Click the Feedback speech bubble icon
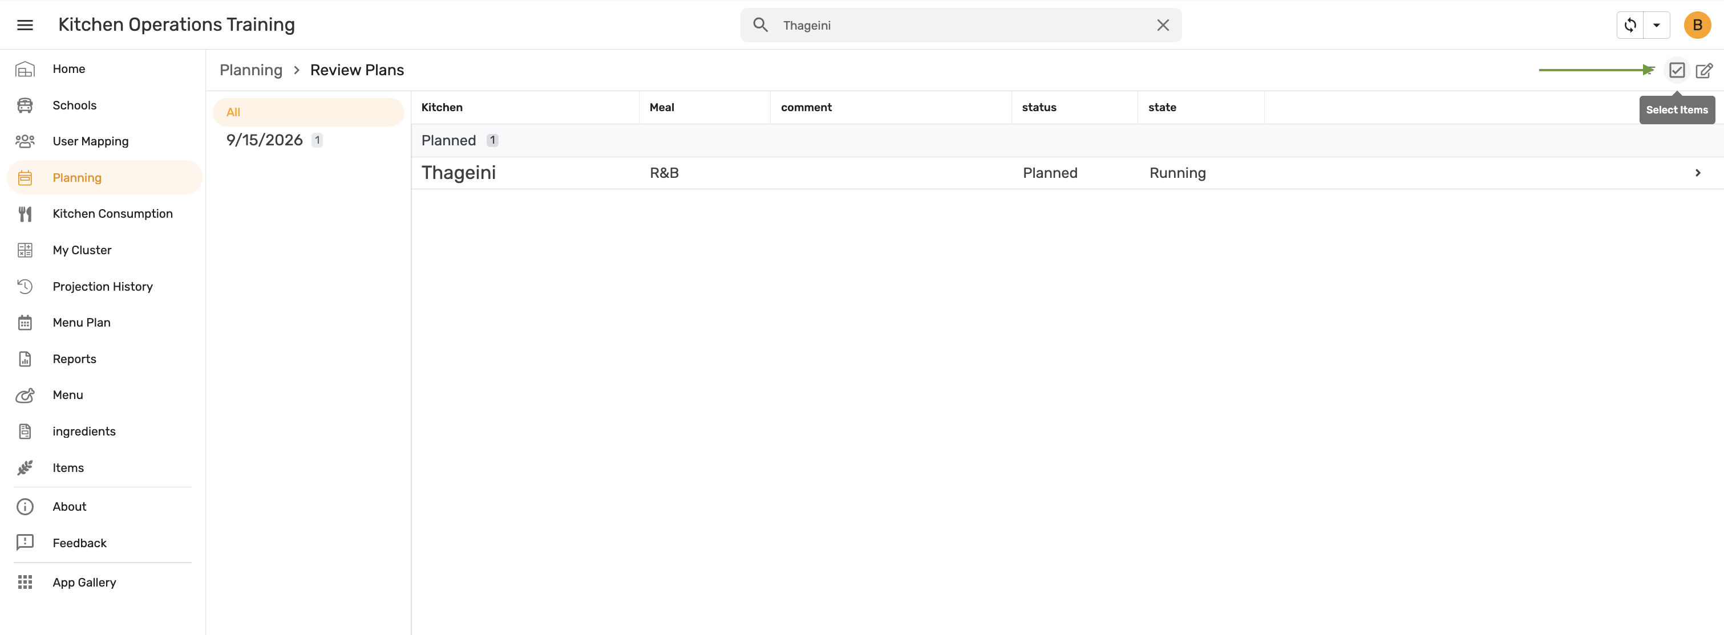The image size is (1724, 635). (x=25, y=543)
